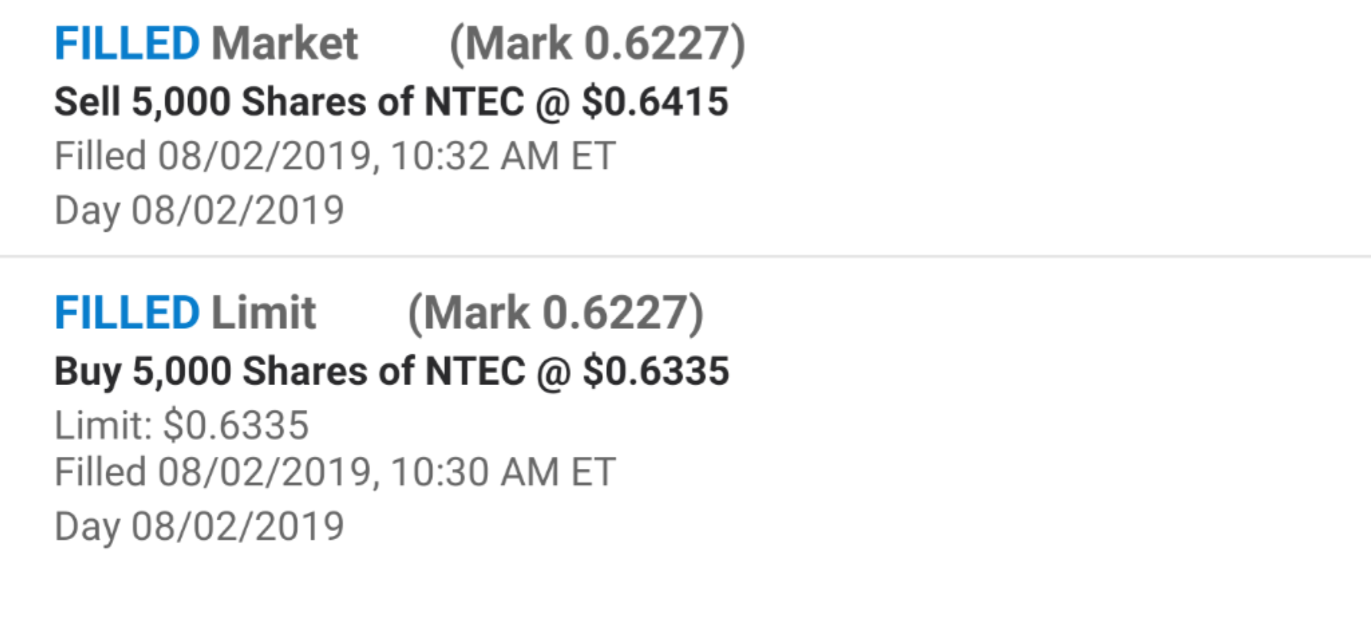Viewport: 1371px width, 641px height.
Task: Click the Mark 0.6227 value on the Market order
Action: coord(597,44)
